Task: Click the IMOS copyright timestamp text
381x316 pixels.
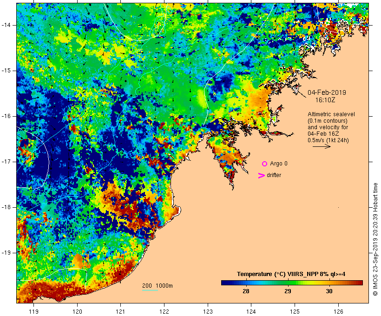Action: [x=375, y=239]
